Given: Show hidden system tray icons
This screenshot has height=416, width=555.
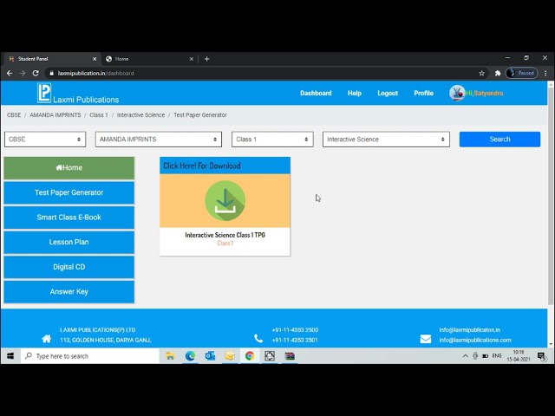Looking at the screenshot, I should [x=466, y=356].
